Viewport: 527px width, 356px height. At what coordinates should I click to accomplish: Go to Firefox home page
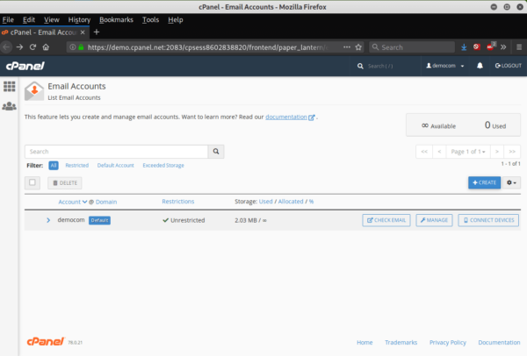pyautogui.click(x=46, y=47)
